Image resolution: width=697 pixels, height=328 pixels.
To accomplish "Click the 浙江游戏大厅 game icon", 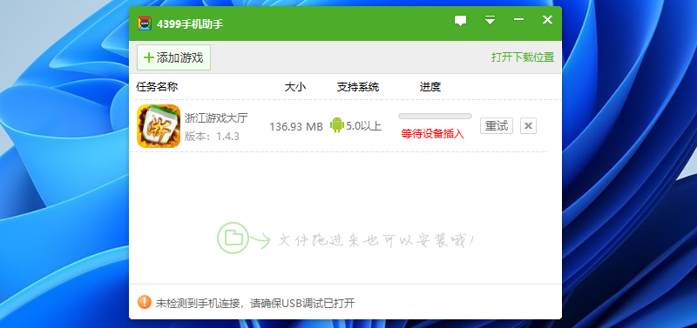I will (x=159, y=126).
